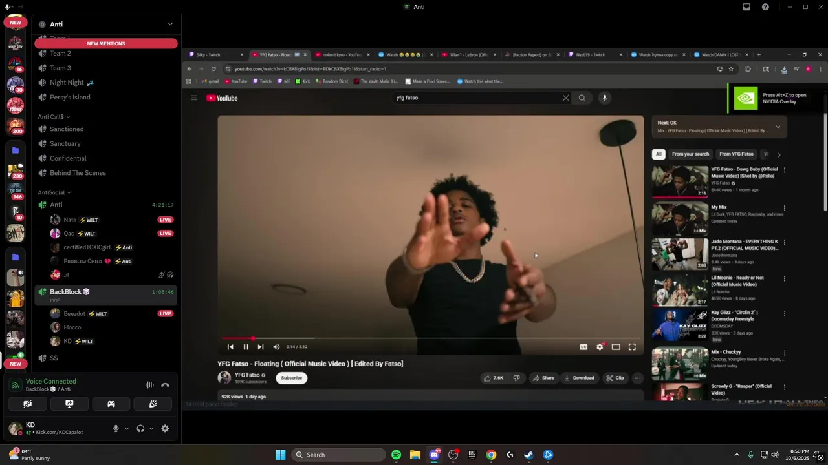Open the YouTube hamburger guide menu
This screenshot has height=465, width=828.
point(193,98)
